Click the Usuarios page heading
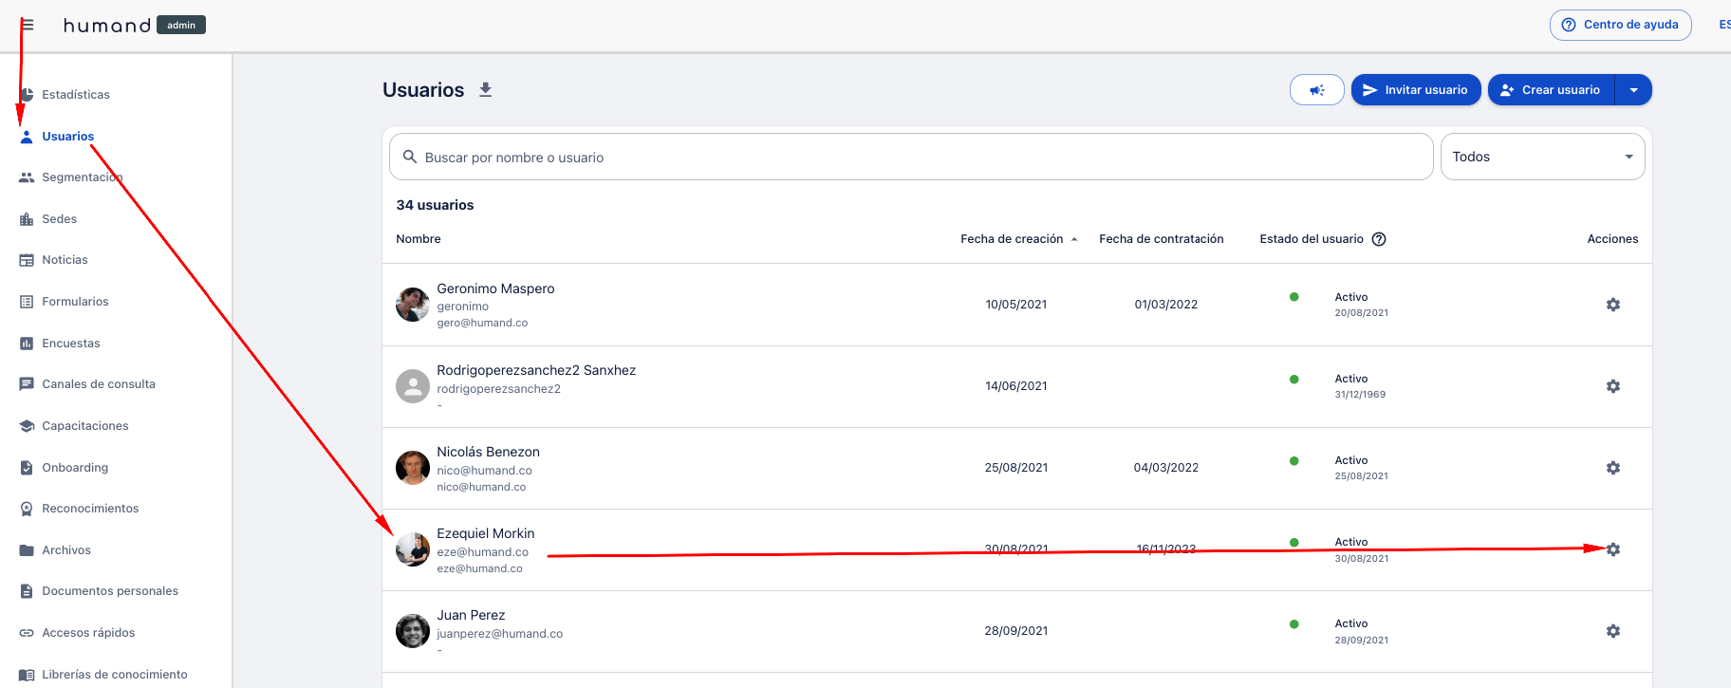The image size is (1731, 688). (x=423, y=90)
